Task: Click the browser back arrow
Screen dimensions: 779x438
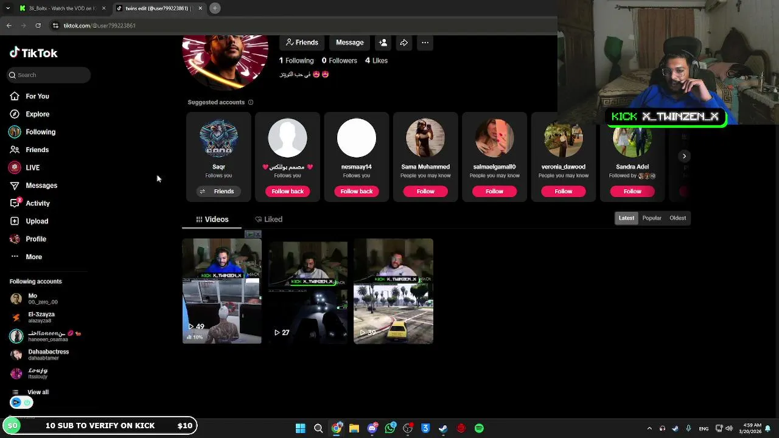Action: tap(9, 26)
